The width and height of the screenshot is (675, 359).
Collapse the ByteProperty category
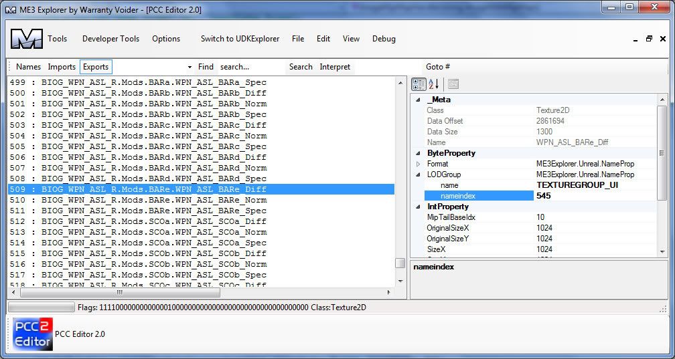[x=418, y=154]
